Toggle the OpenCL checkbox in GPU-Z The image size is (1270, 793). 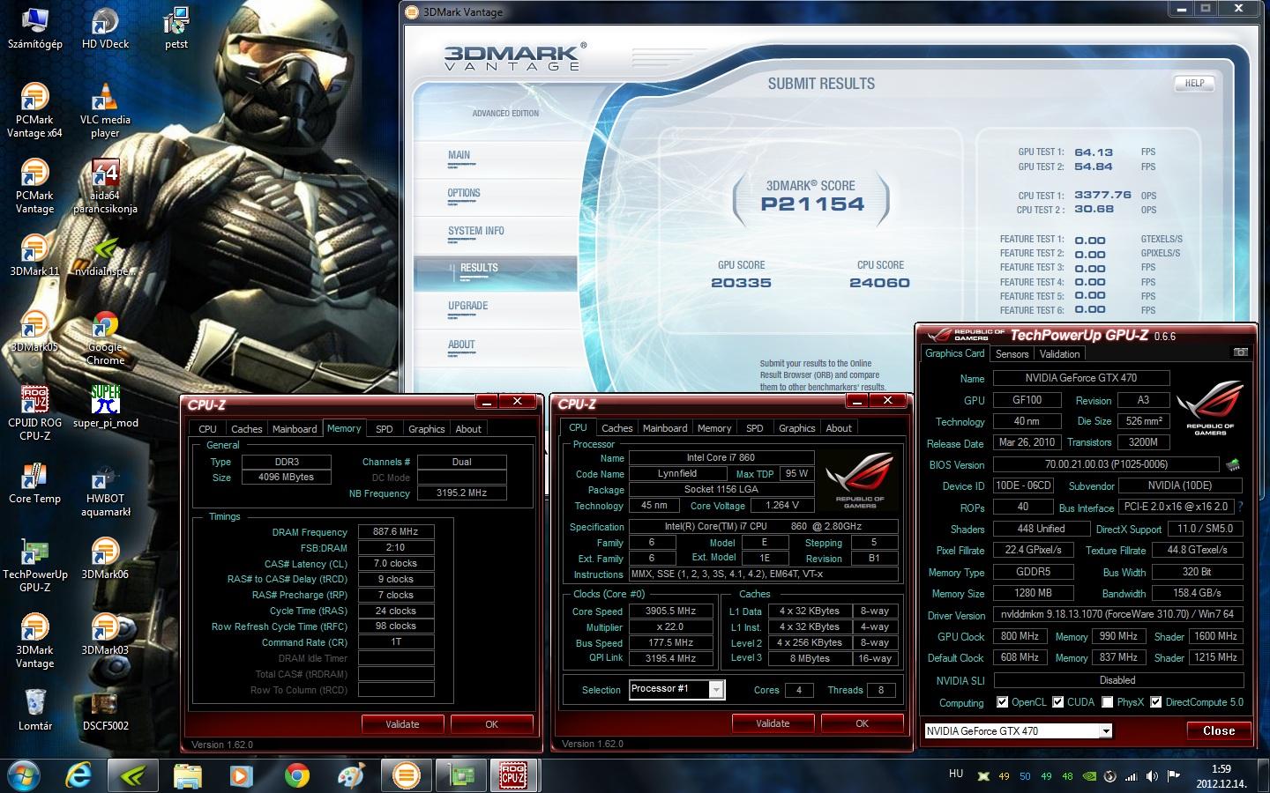coord(1002,702)
